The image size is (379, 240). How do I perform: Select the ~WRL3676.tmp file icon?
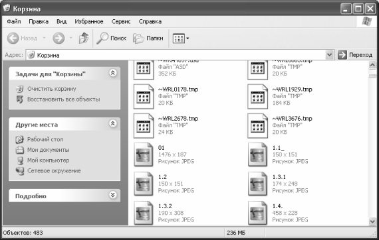[x=258, y=126]
